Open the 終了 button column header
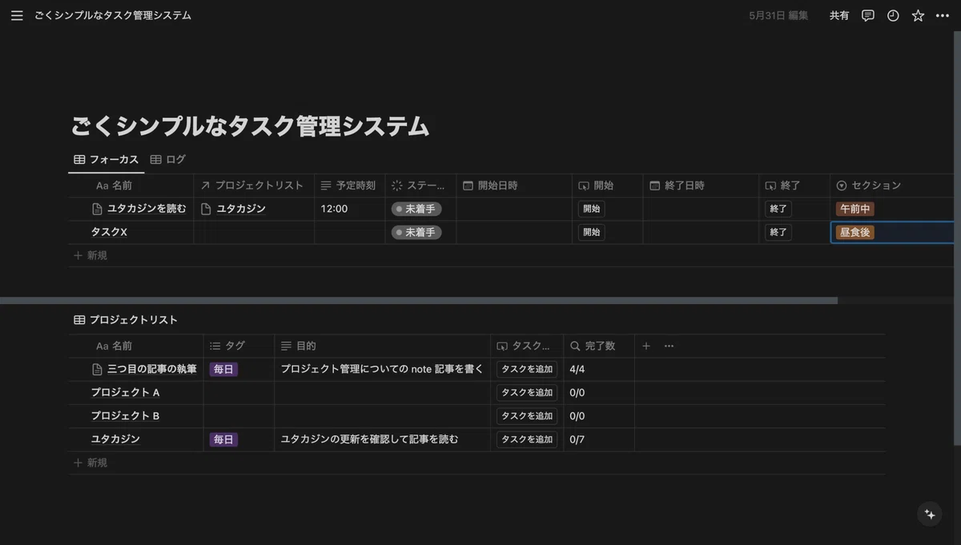The image size is (961, 545). (x=794, y=185)
